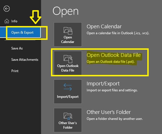The width and height of the screenshot is (162, 134).
Task: Click the 'Open Outlook Data File' heading
Action: [x=114, y=55]
